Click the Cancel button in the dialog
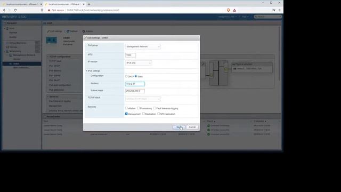 tap(192, 127)
